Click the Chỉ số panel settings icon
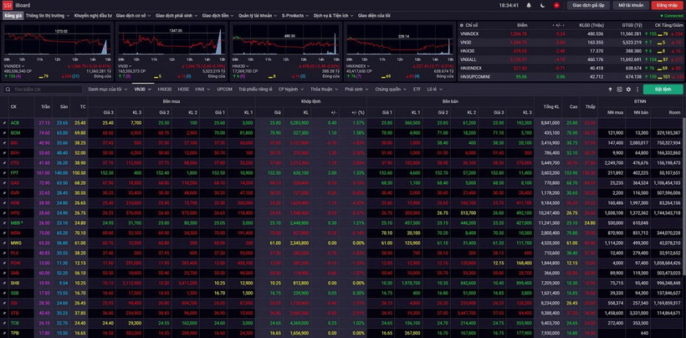 click(x=463, y=25)
